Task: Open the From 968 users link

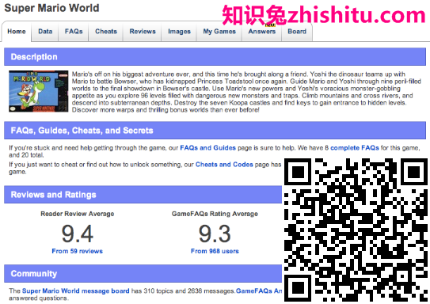Action: (x=215, y=251)
